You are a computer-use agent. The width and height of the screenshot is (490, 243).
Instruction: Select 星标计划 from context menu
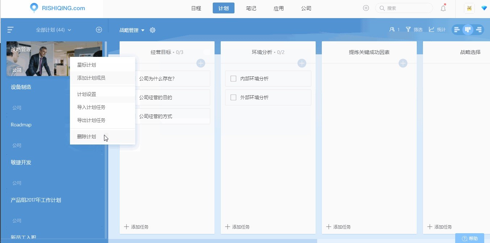pyautogui.click(x=103, y=65)
